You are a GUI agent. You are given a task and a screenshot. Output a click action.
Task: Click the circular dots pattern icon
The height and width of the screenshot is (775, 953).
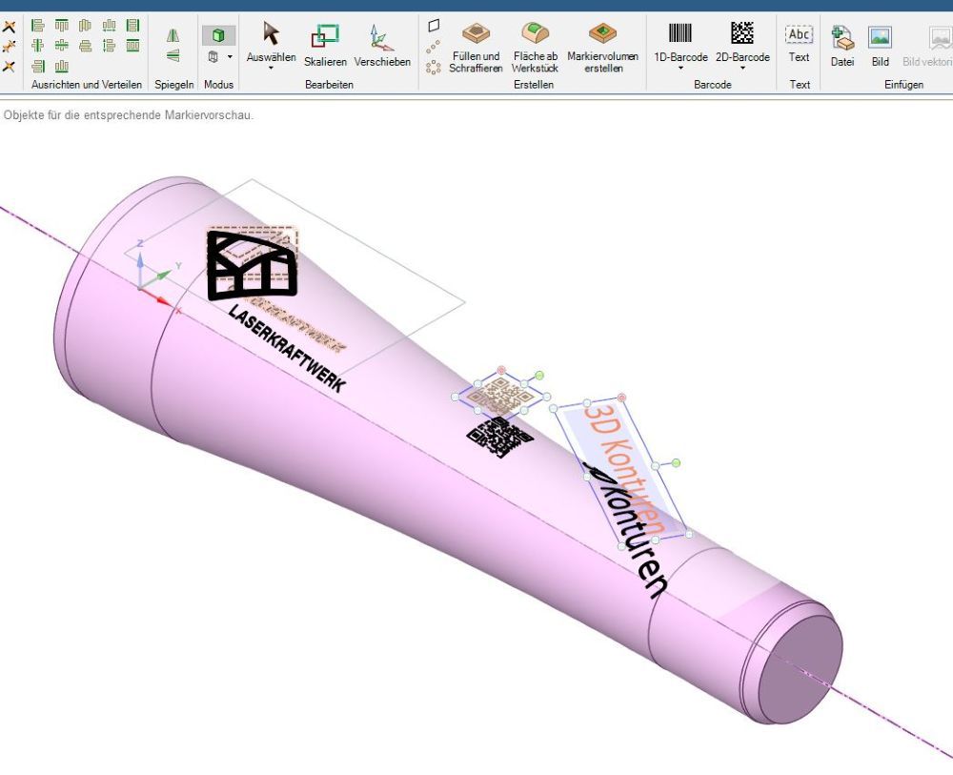tap(434, 67)
